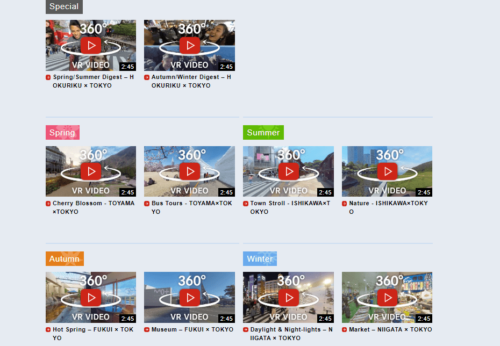This screenshot has height=346, width=500.
Task: Select the Special section label
Action: pos(64,6)
